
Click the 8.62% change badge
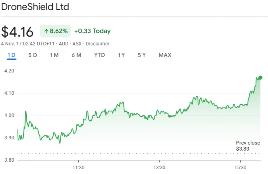click(54, 31)
